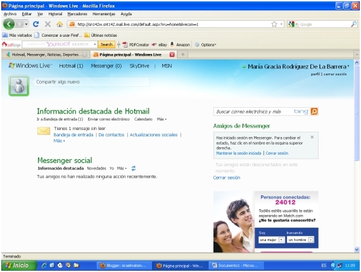Open the history dropdown beside the forward arrow
The width and height of the screenshot is (361, 272).
pos(26,24)
